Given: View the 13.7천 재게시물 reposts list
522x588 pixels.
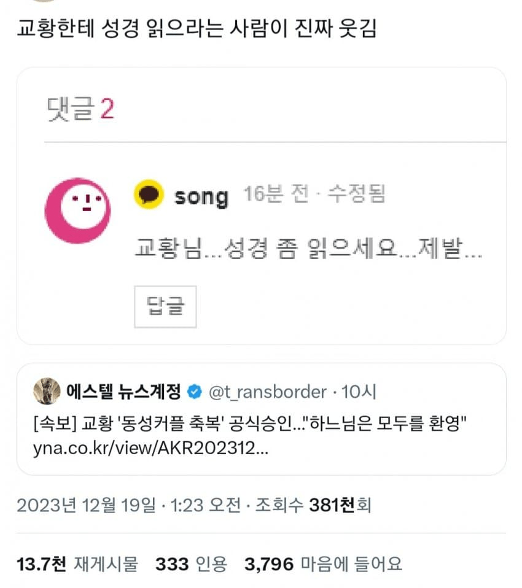Looking at the screenshot, I should [x=77, y=563].
